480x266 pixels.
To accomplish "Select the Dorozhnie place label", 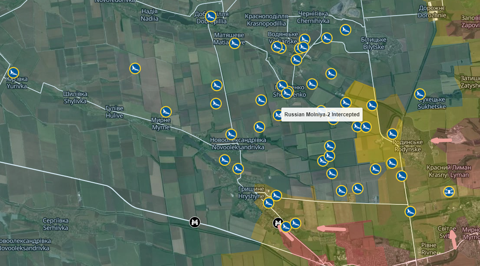I will pyautogui.click(x=432, y=12).
